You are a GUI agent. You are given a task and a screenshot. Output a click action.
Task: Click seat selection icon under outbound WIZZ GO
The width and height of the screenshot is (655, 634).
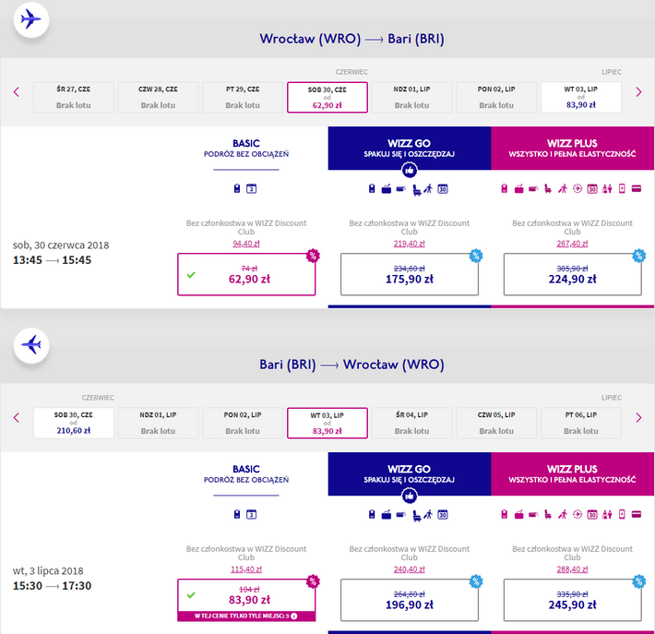pyautogui.click(x=416, y=190)
